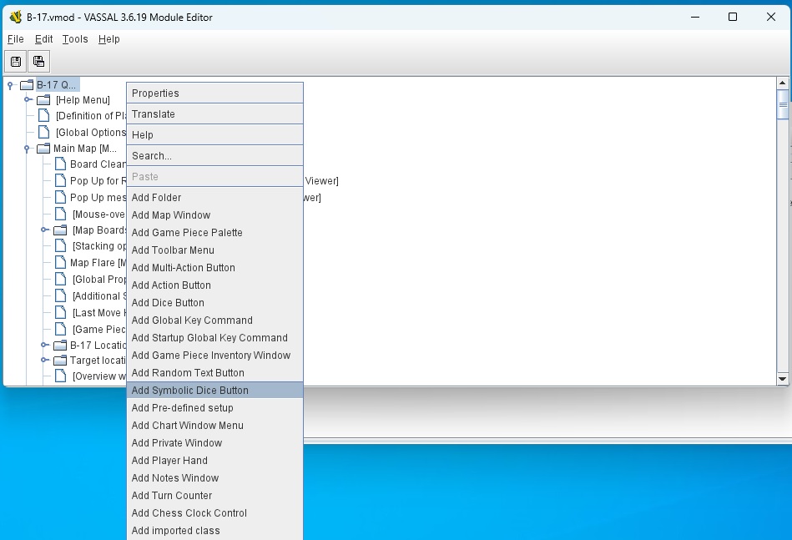Viewport: 792px width, 540px height.
Task: Click the document icon beside Pop Up for R
Action: tap(61, 181)
